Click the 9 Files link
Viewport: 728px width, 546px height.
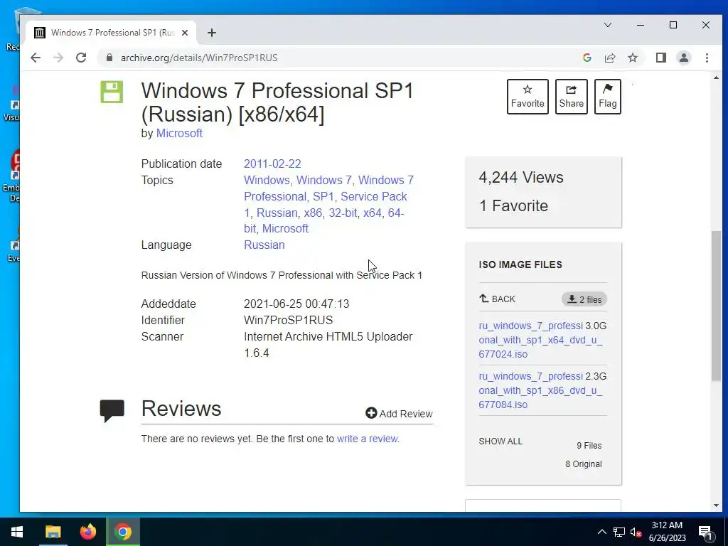pyautogui.click(x=589, y=446)
